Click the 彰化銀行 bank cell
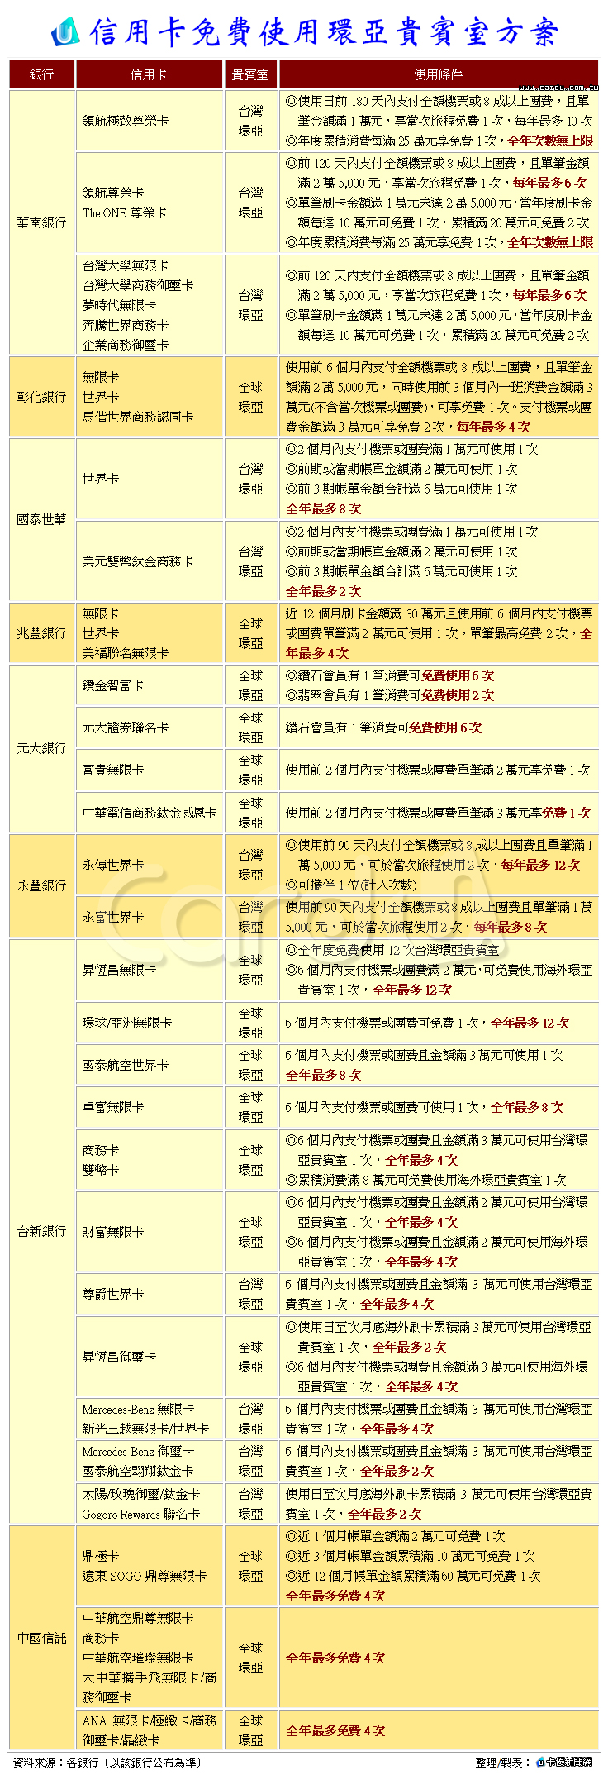Image resolution: width=608 pixels, height=1775 pixels. pyautogui.click(x=41, y=397)
